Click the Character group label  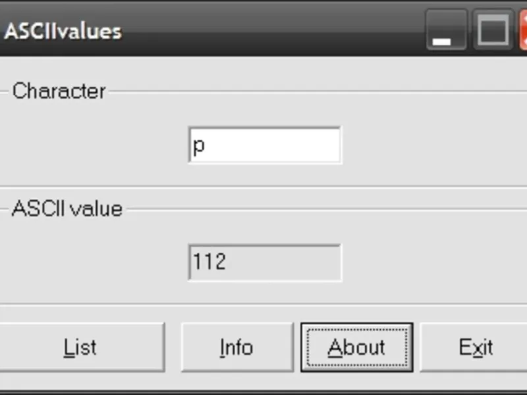click(59, 91)
